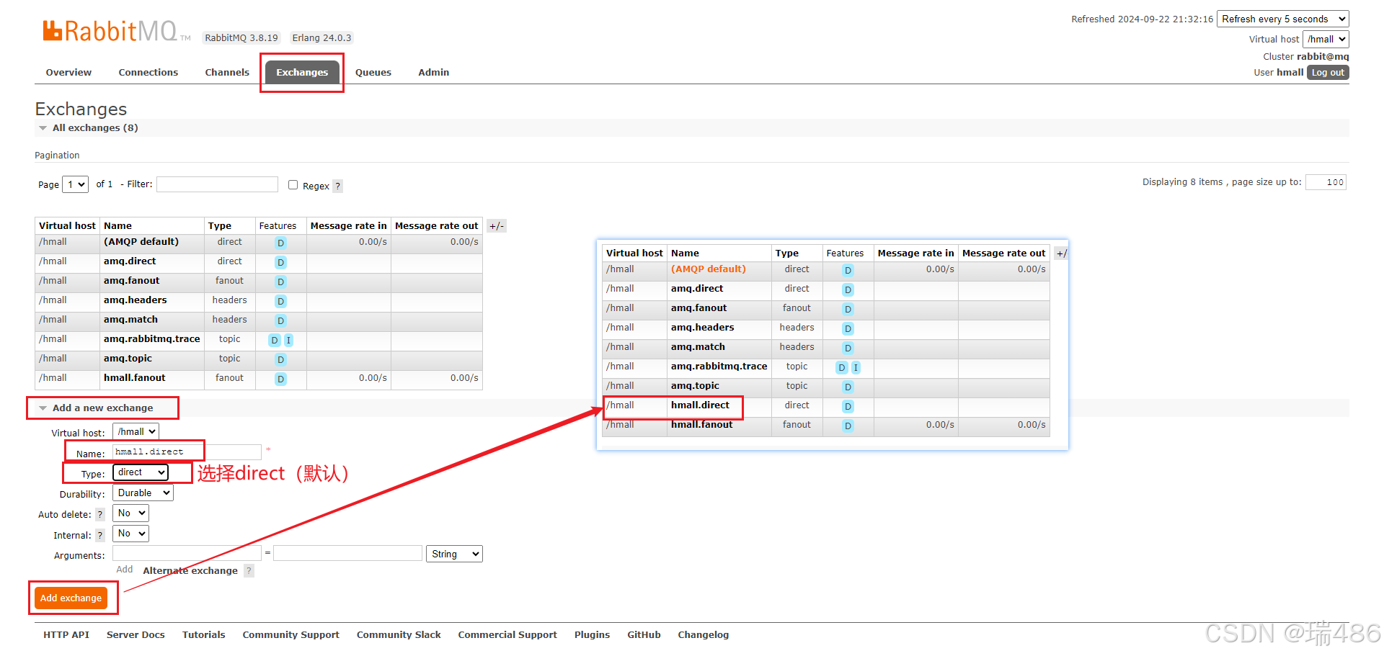
Task: Click the I badge of amq.rabbitmq.trace in right table
Action: [x=856, y=368]
